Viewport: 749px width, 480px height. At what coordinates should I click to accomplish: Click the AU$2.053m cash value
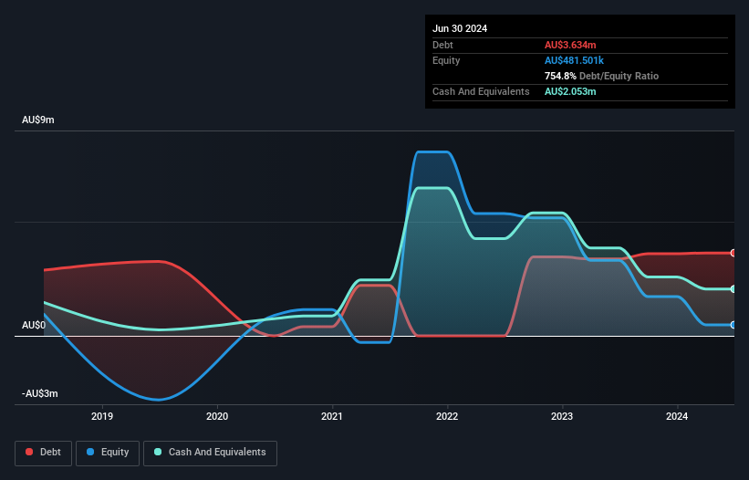[570, 91]
